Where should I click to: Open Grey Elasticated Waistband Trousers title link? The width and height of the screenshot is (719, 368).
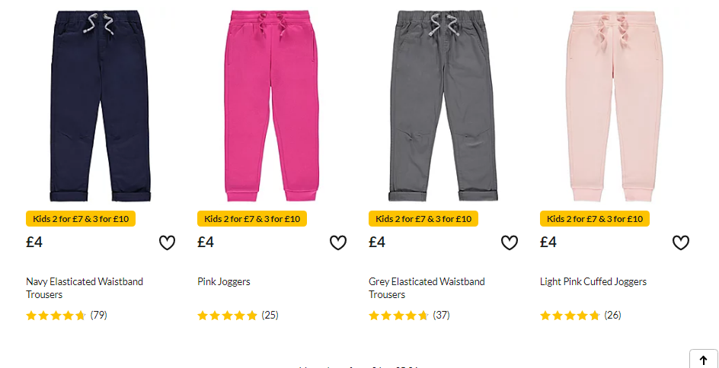[x=427, y=288]
